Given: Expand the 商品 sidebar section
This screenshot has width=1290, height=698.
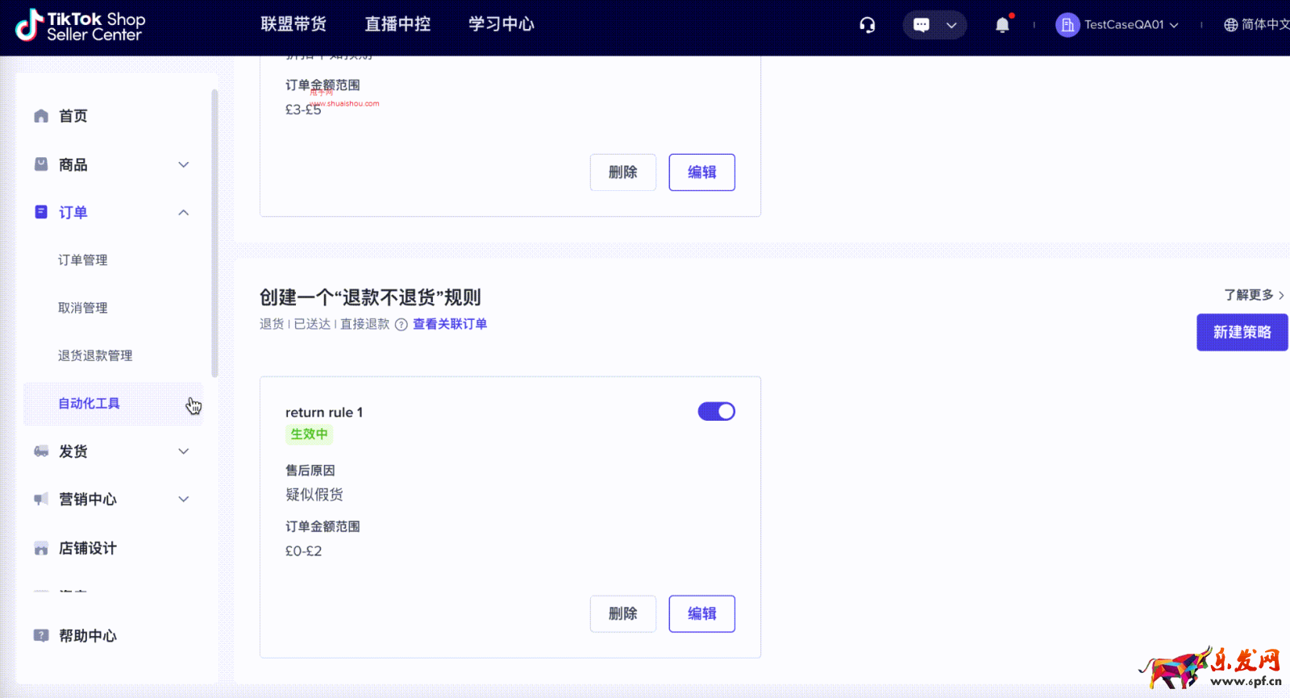Looking at the screenshot, I should click(184, 164).
